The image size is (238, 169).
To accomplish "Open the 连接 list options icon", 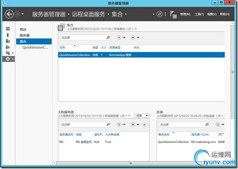I will pyautogui.click(x=218, y=124).
